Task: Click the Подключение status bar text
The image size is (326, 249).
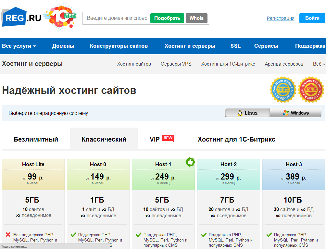Action: [x=14, y=246]
